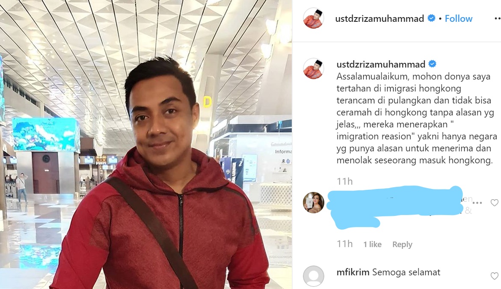Open ustdzrizamuhammad username in header
Image resolution: width=501 pixels, height=289 pixels.
[379, 19]
